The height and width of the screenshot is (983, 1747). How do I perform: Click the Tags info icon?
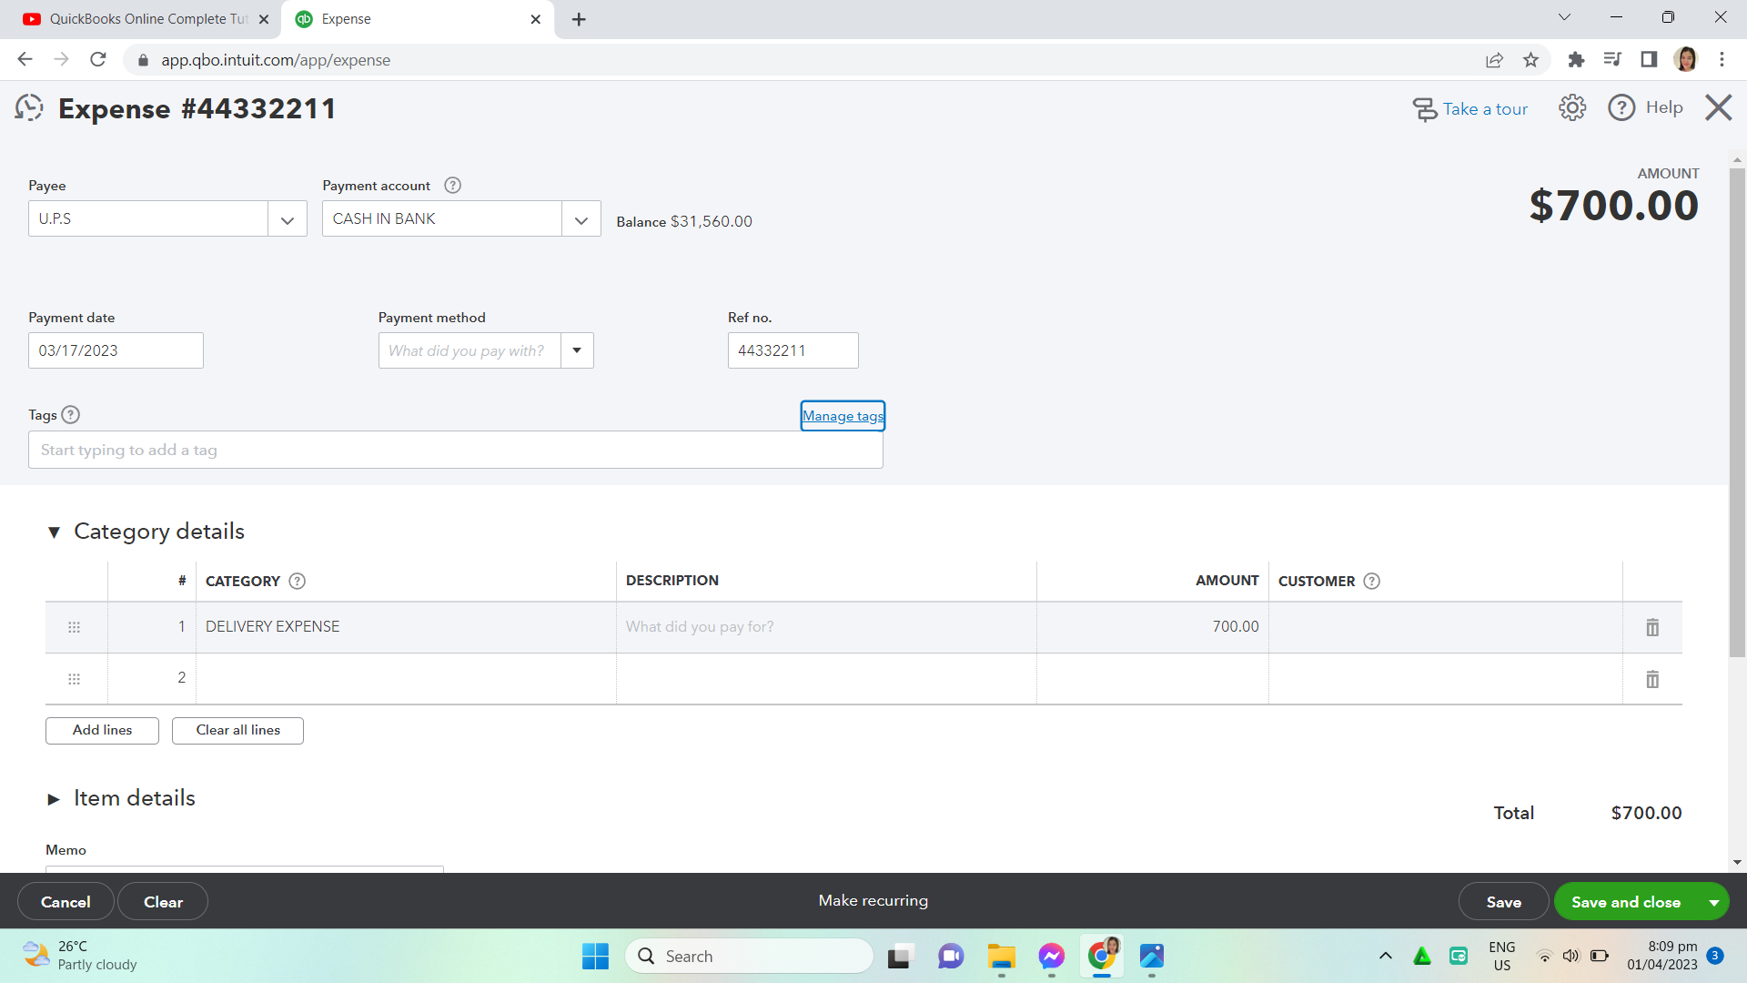(70, 415)
